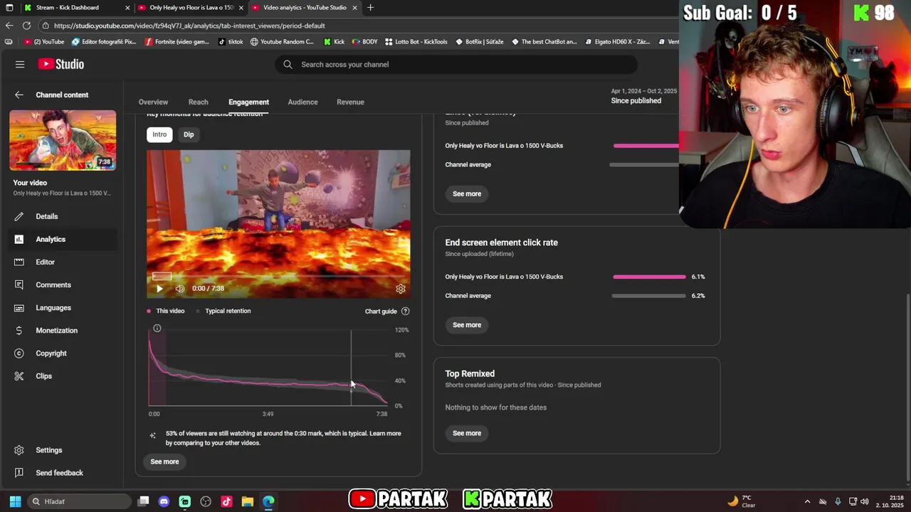This screenshot has height=512, width=911.
Task: Open the weather widget in taskbar
Action: click(742, 501)
